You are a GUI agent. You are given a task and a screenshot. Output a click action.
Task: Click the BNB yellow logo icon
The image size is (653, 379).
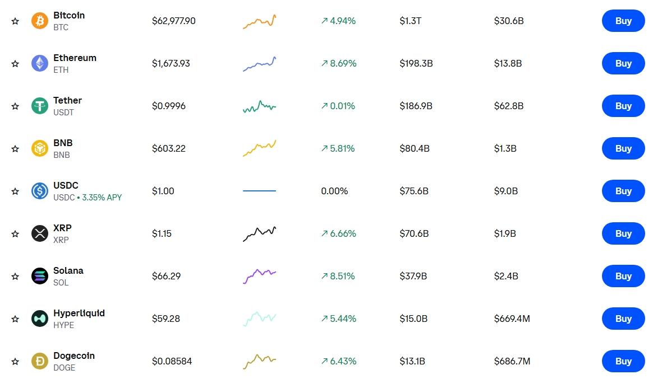coord(40,148)
